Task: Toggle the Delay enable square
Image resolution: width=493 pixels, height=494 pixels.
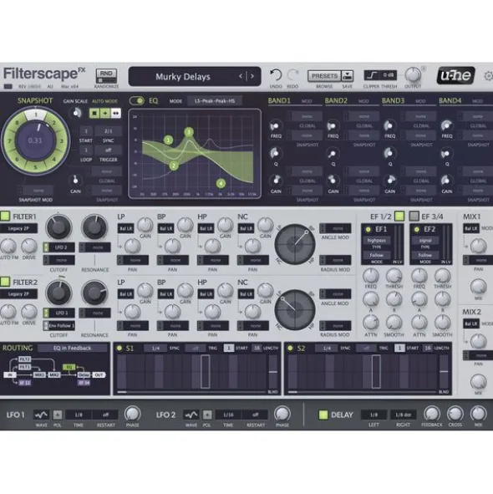Action: (323, 415)
